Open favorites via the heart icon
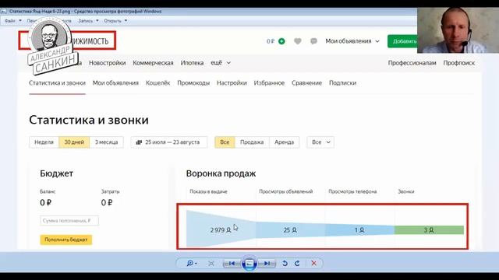499x280 pixels. point(298,41)
